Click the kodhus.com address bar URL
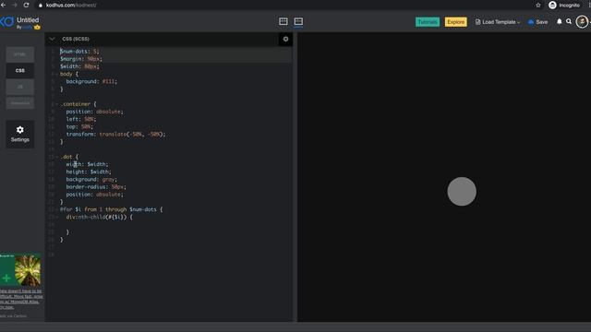 point(71,6)
